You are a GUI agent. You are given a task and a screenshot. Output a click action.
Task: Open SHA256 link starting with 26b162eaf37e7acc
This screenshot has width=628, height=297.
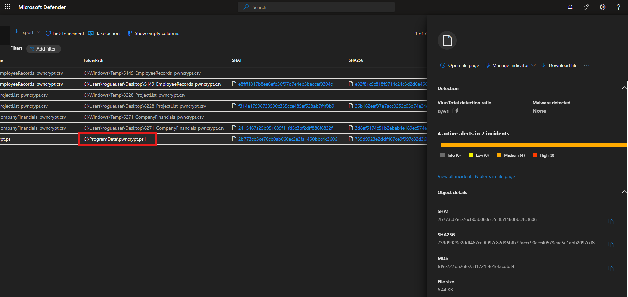391,106
